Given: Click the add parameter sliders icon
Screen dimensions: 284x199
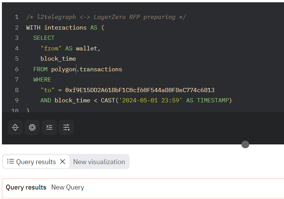Looking at the screenshot, I should 66,127.
